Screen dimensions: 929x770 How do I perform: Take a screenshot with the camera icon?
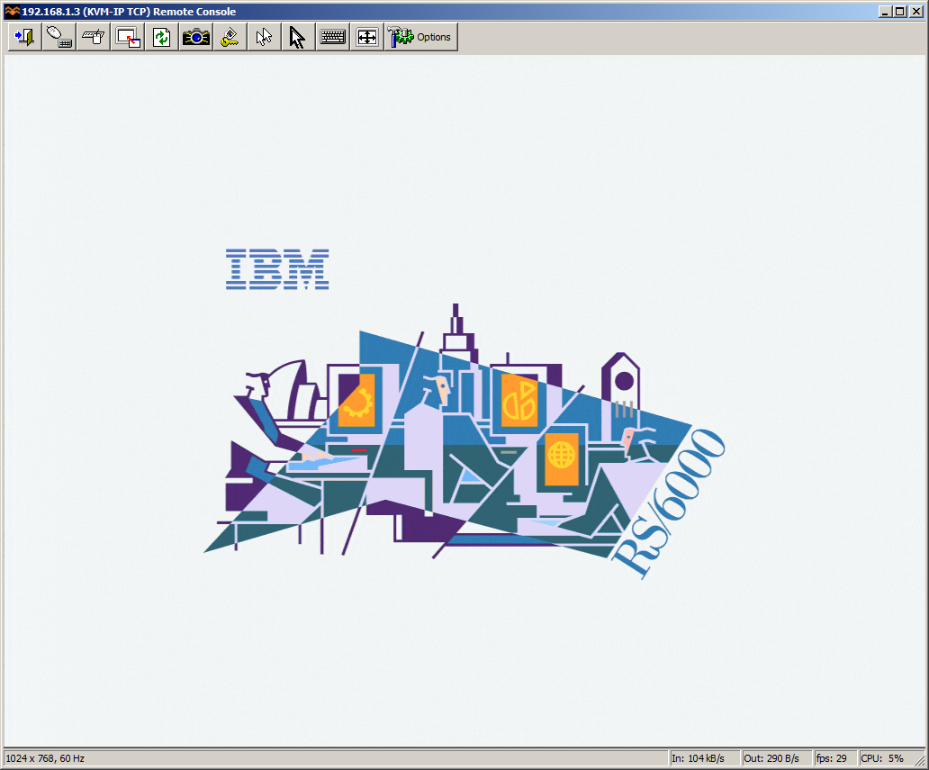pyautogui.click(x=196, y=37)
